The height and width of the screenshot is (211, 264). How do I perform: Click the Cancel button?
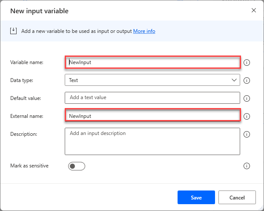[237, 197]
